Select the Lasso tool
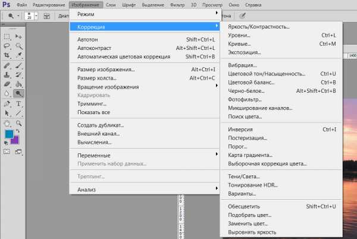Screen dimensions: 357x239 click(7, 46)
